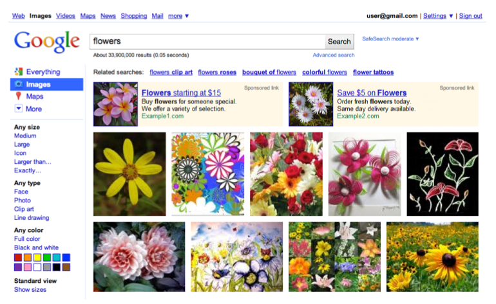Click related search flower tattoos
496x304 pixels.
coord(373,72)
